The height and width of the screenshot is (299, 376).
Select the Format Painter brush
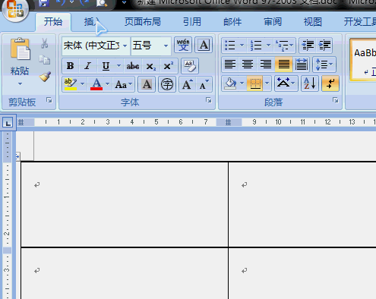click(x=45, y=77)
